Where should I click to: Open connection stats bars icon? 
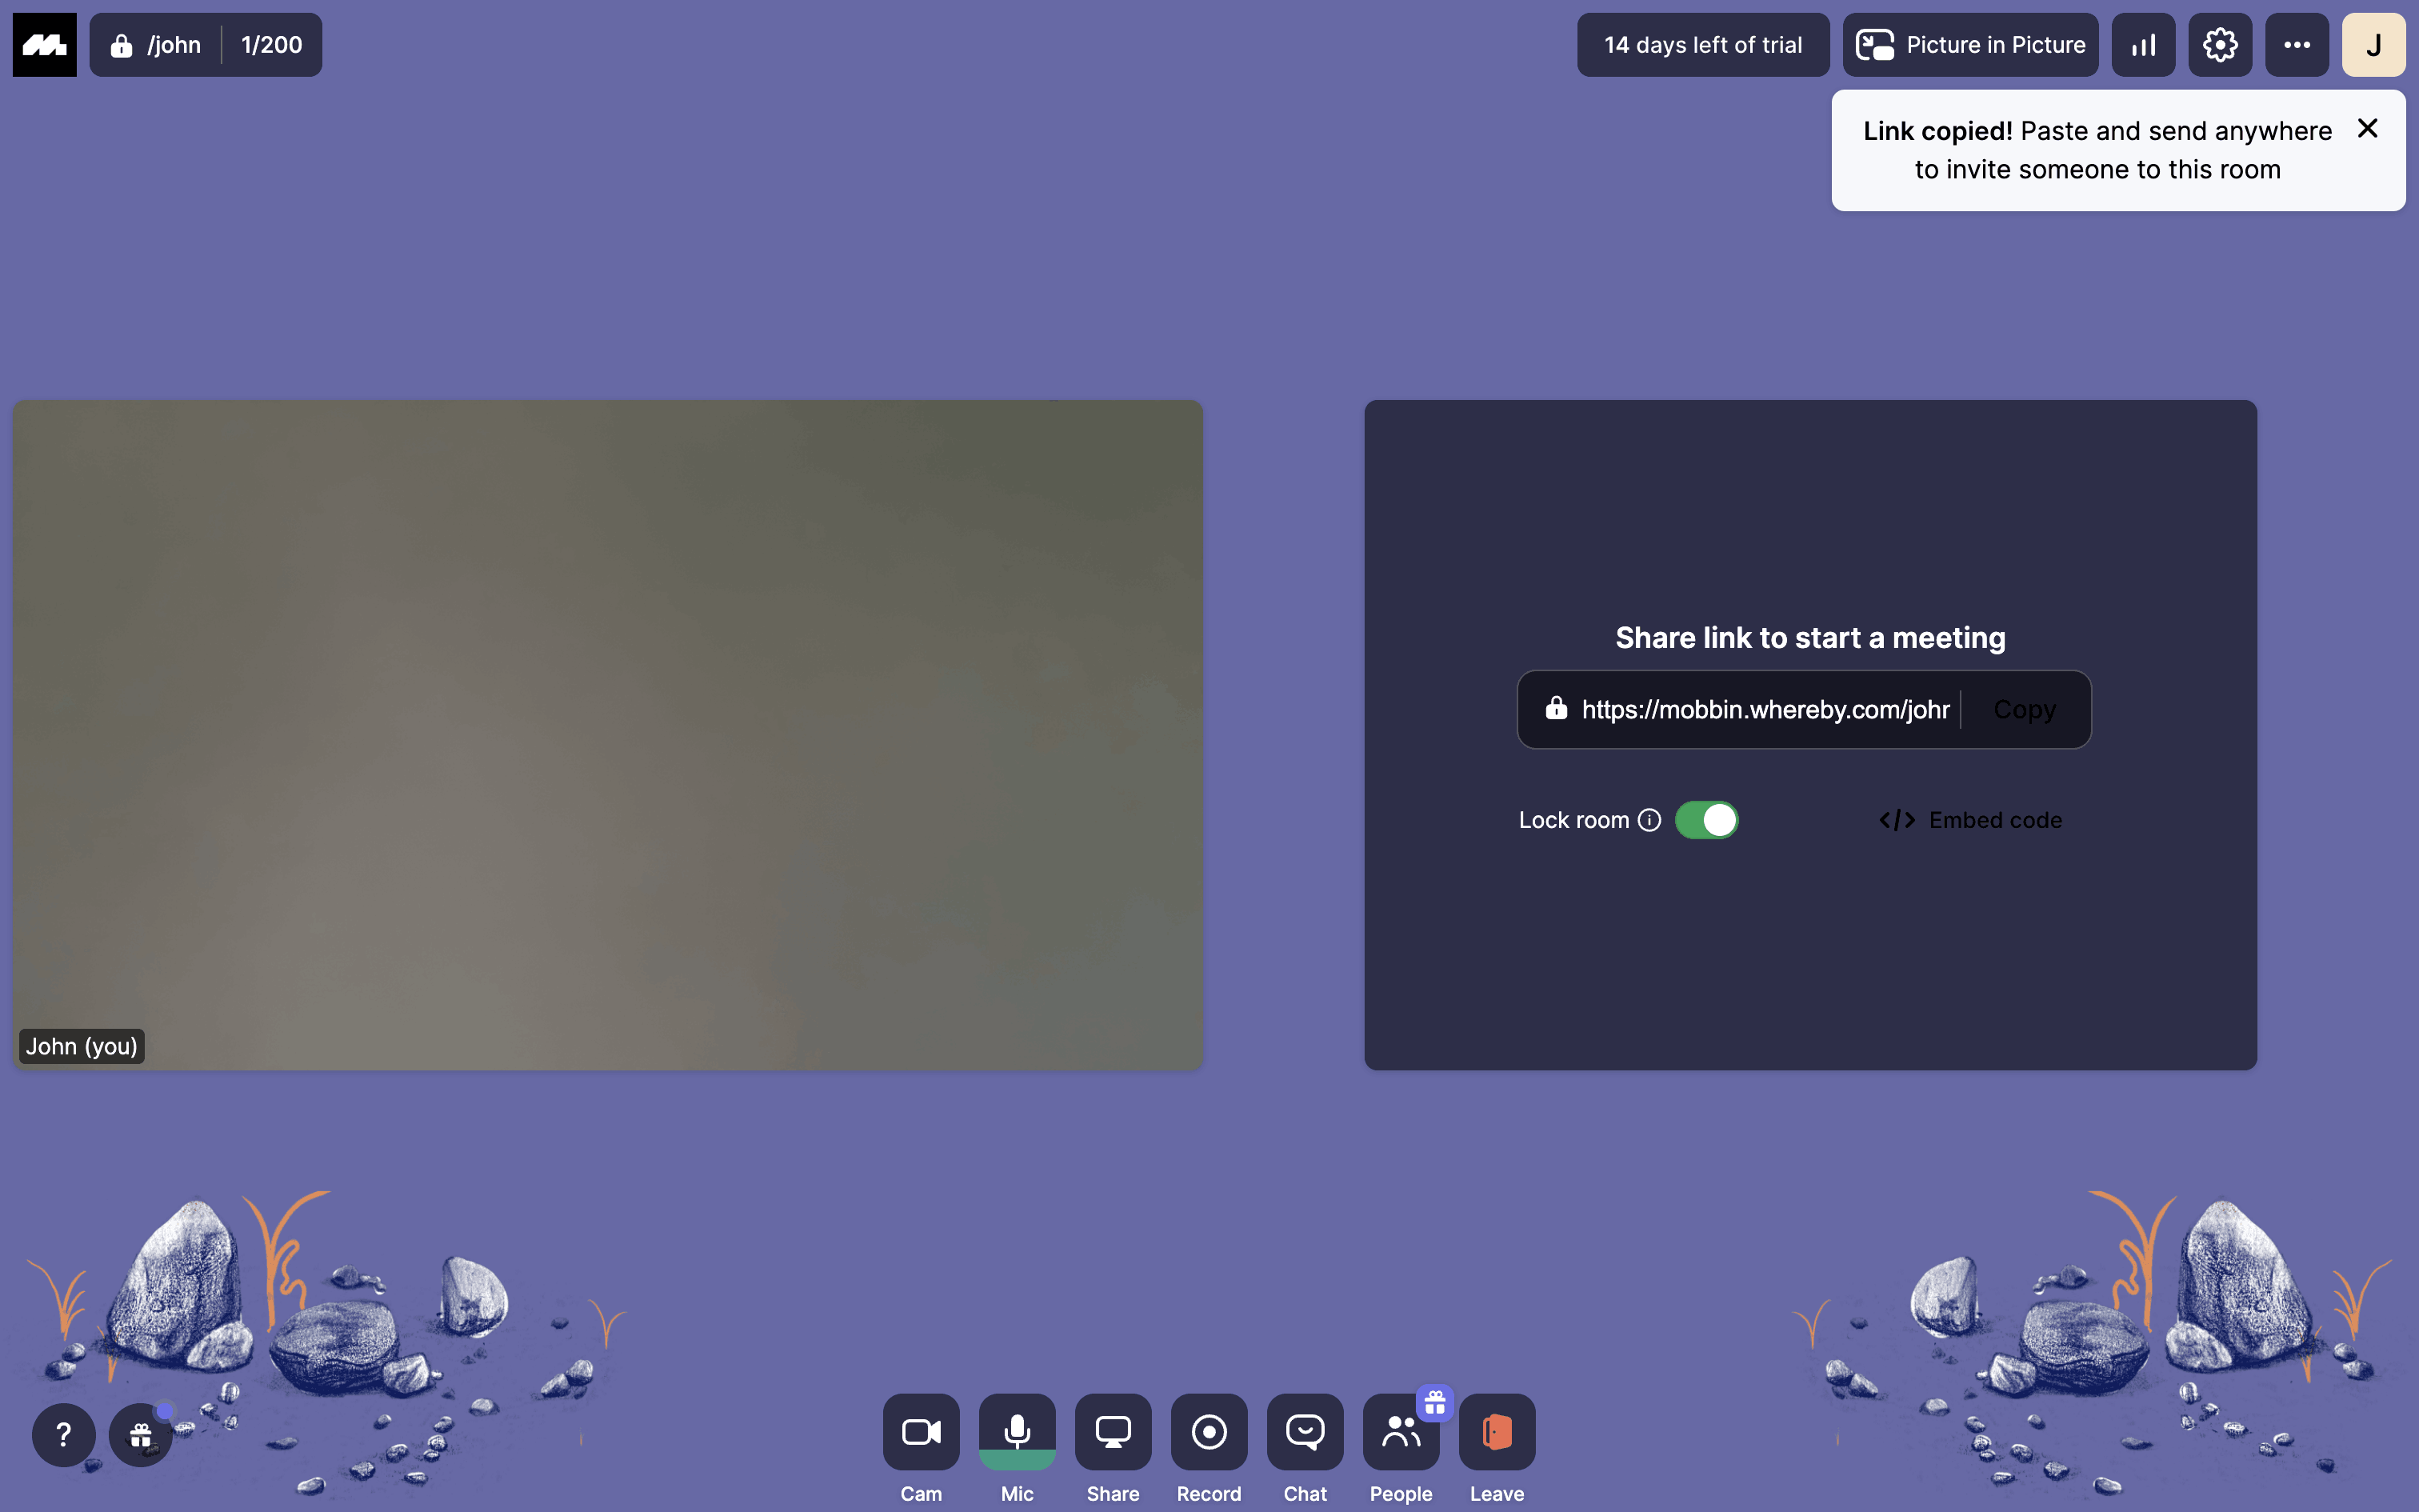(2143, 45)
